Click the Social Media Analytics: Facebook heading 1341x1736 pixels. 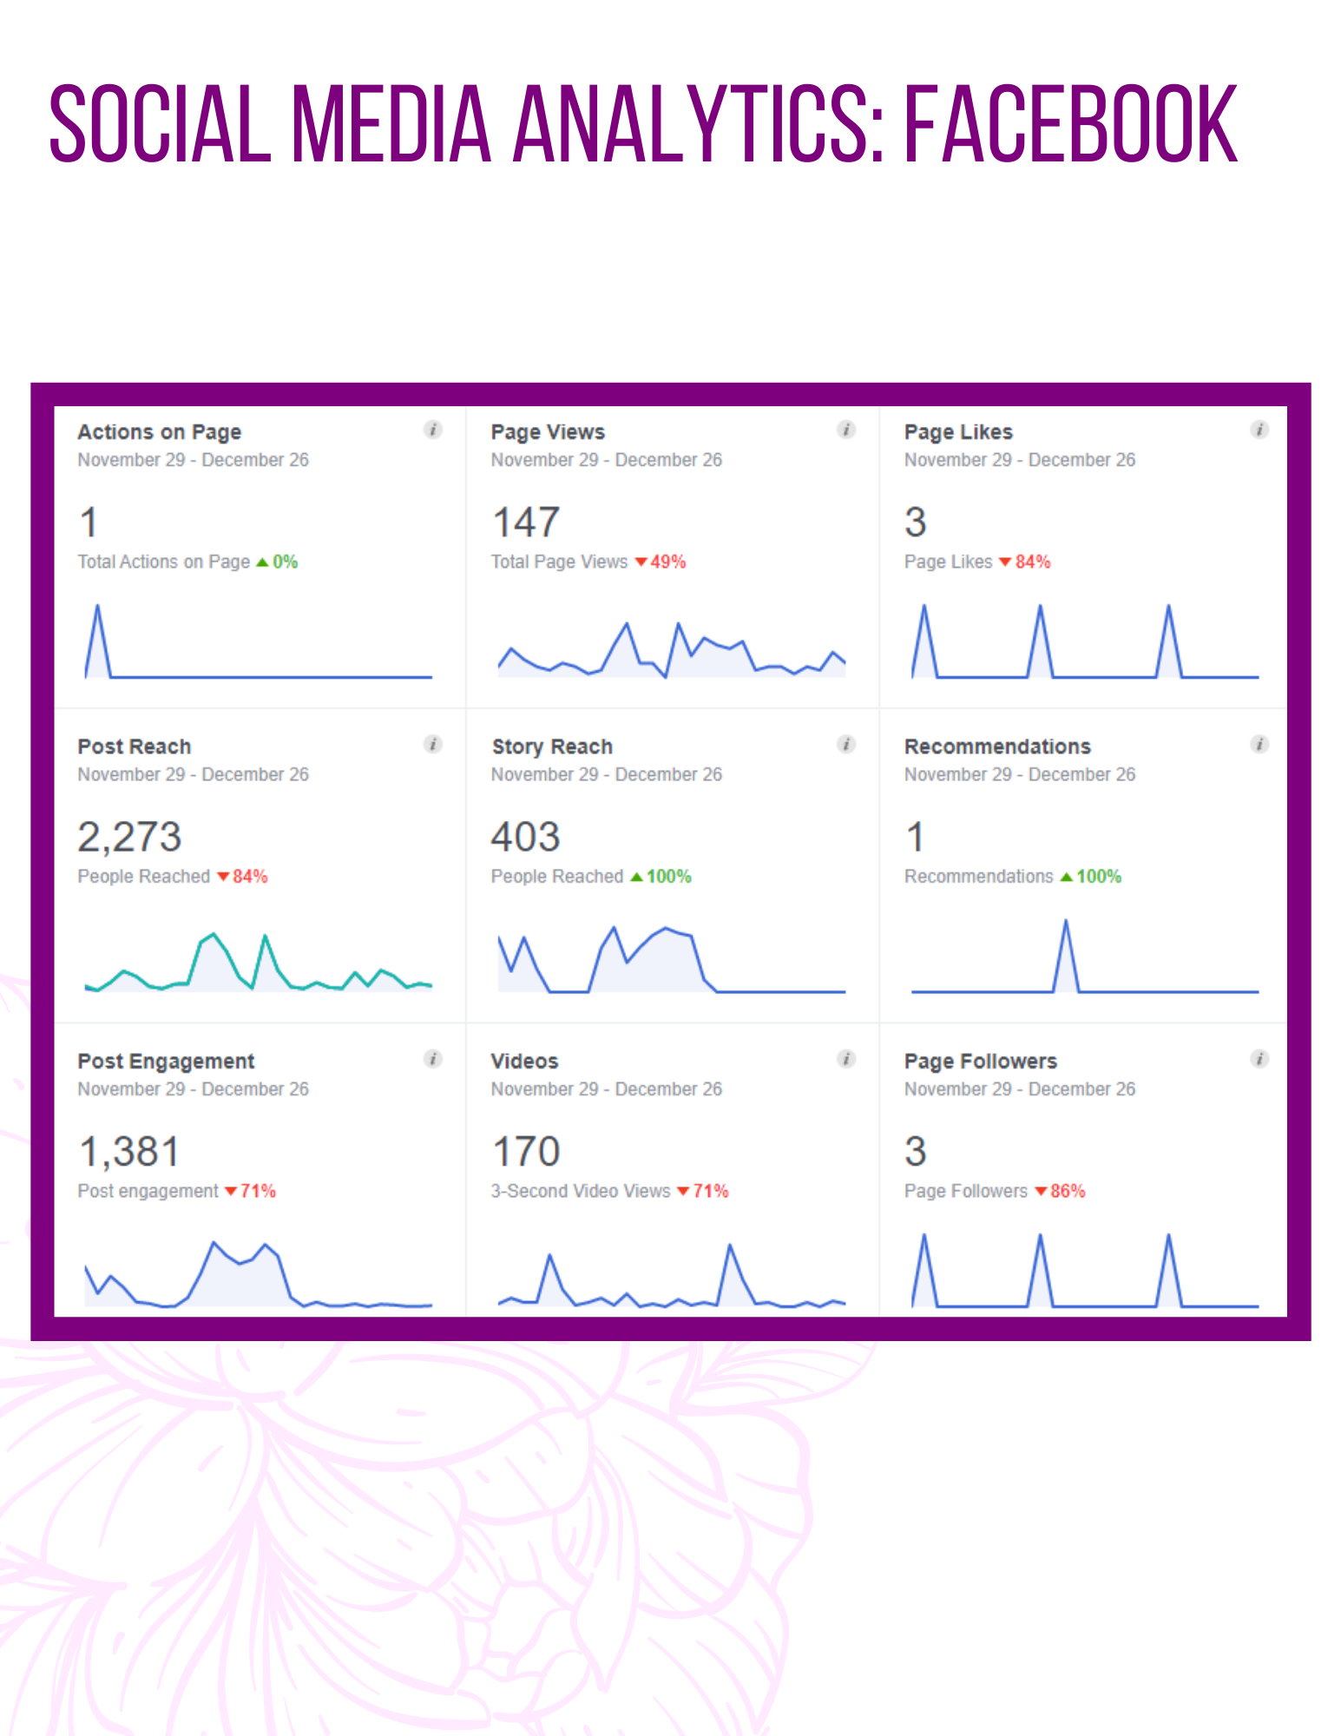(643, 123)
